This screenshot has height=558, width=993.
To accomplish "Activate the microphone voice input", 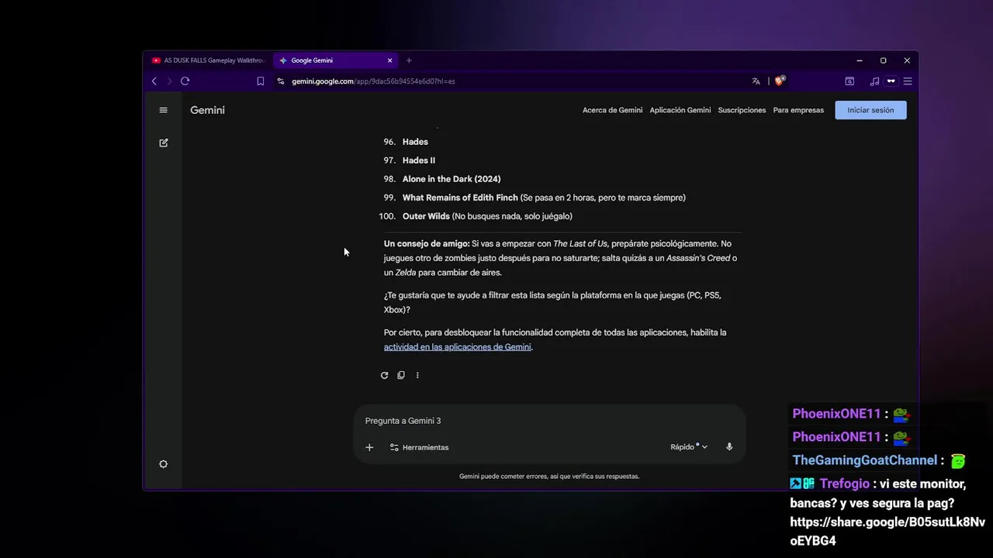I will point(729,447).
